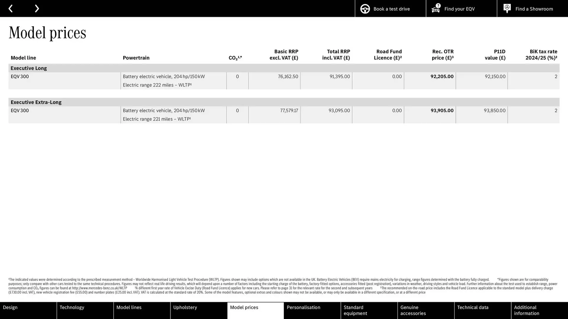Click the steering wheel Book a test drive icon
Image resolution: width=568 pixels, height=319 pixels.
tap(365, 9)
